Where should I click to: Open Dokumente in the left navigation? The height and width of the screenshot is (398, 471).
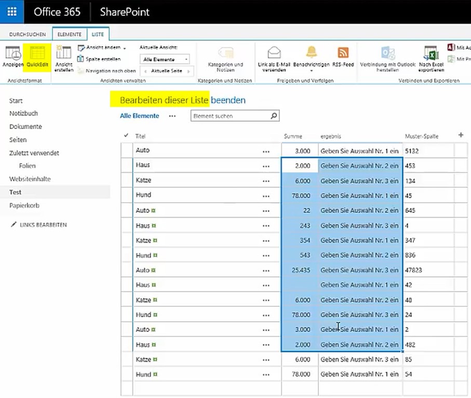click(x=25, y=126)
